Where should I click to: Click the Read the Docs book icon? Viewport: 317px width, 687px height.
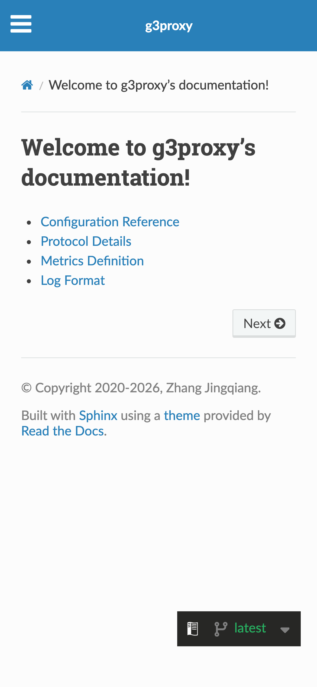click(x=193, y=629)
